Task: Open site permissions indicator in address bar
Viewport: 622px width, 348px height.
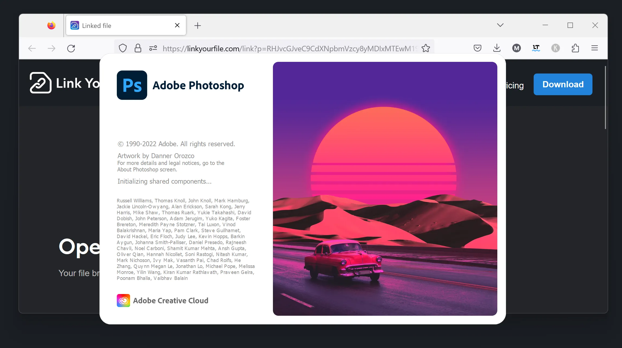Action: (x=153, y=48)
